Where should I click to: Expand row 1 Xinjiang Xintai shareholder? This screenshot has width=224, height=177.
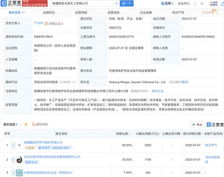pos(13,145)
